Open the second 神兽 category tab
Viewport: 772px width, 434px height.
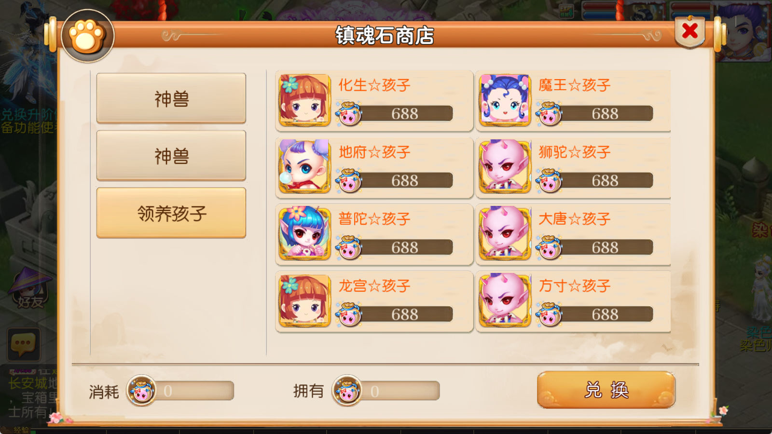[171, 156]
